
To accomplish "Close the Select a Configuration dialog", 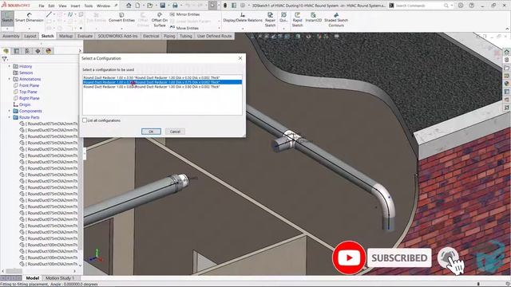I will pos(240,58).
